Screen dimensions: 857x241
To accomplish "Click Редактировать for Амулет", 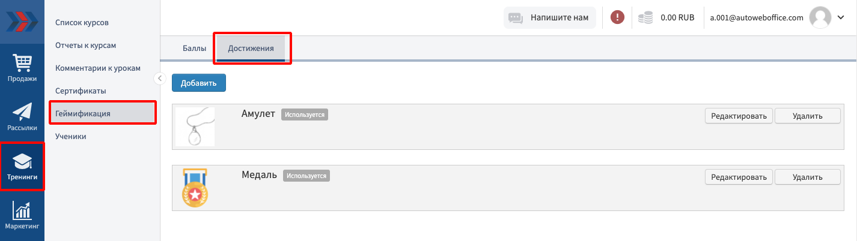I will point(739,116).
